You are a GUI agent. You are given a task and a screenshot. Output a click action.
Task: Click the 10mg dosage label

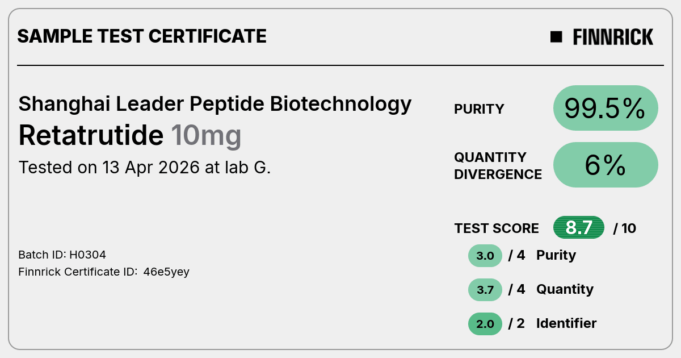206,136
